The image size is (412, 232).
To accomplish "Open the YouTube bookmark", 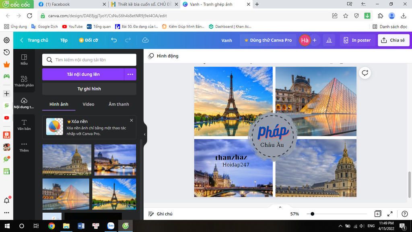I will tap(72, 27).
